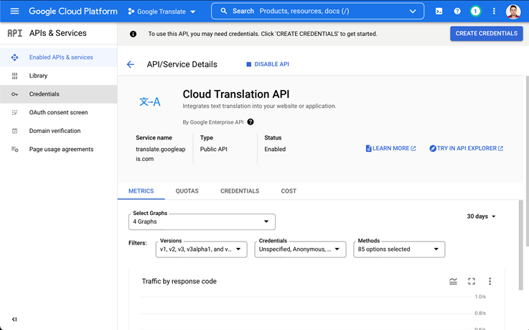Click the Google Cloud Platform logo text
Screen dimensions: 529x330
(73, 12)
